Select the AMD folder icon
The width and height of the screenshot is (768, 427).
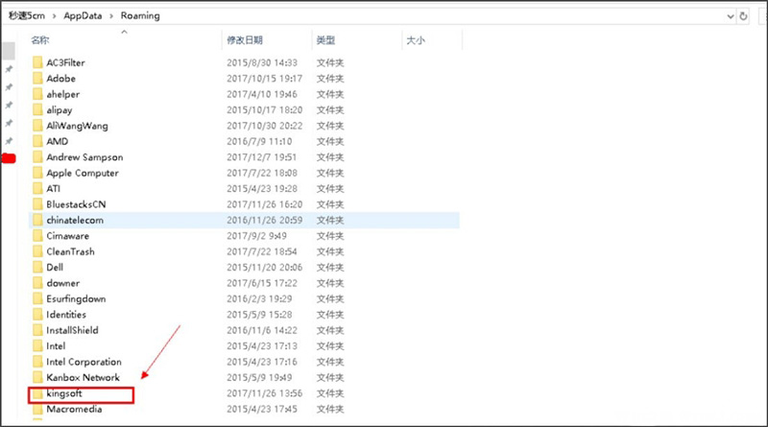click(x=37, y=141)
